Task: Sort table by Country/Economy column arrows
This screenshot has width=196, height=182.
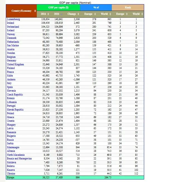Action: [35, 11]
